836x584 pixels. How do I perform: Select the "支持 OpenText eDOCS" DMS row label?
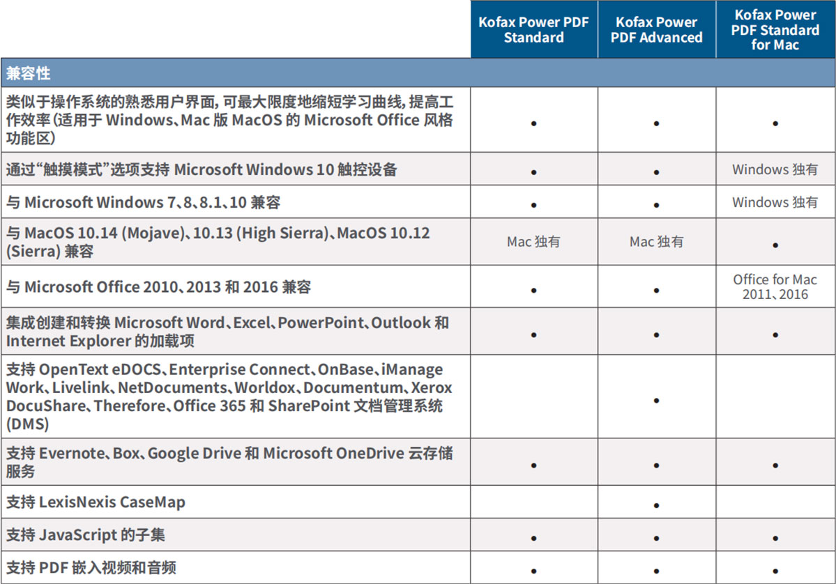229,397
